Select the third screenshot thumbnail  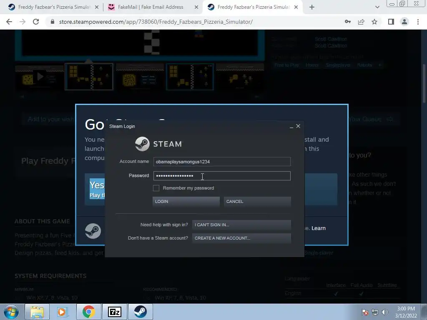point(140,77)
